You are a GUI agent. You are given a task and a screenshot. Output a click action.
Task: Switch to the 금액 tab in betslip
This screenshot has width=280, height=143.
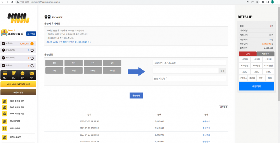click(247, 53)
